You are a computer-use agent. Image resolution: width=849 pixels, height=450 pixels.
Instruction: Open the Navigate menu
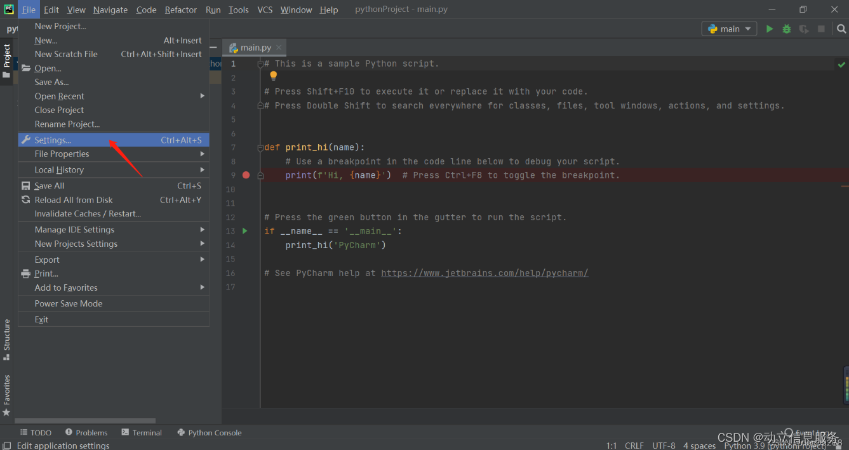coord(110,10)
